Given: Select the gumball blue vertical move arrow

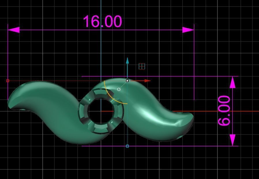Looking at the screenshot, I should click(x=127, y=68).
